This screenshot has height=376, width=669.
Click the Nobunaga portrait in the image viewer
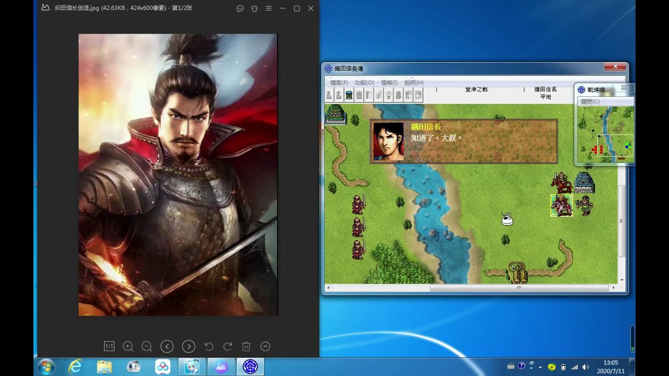coord(178,175)
